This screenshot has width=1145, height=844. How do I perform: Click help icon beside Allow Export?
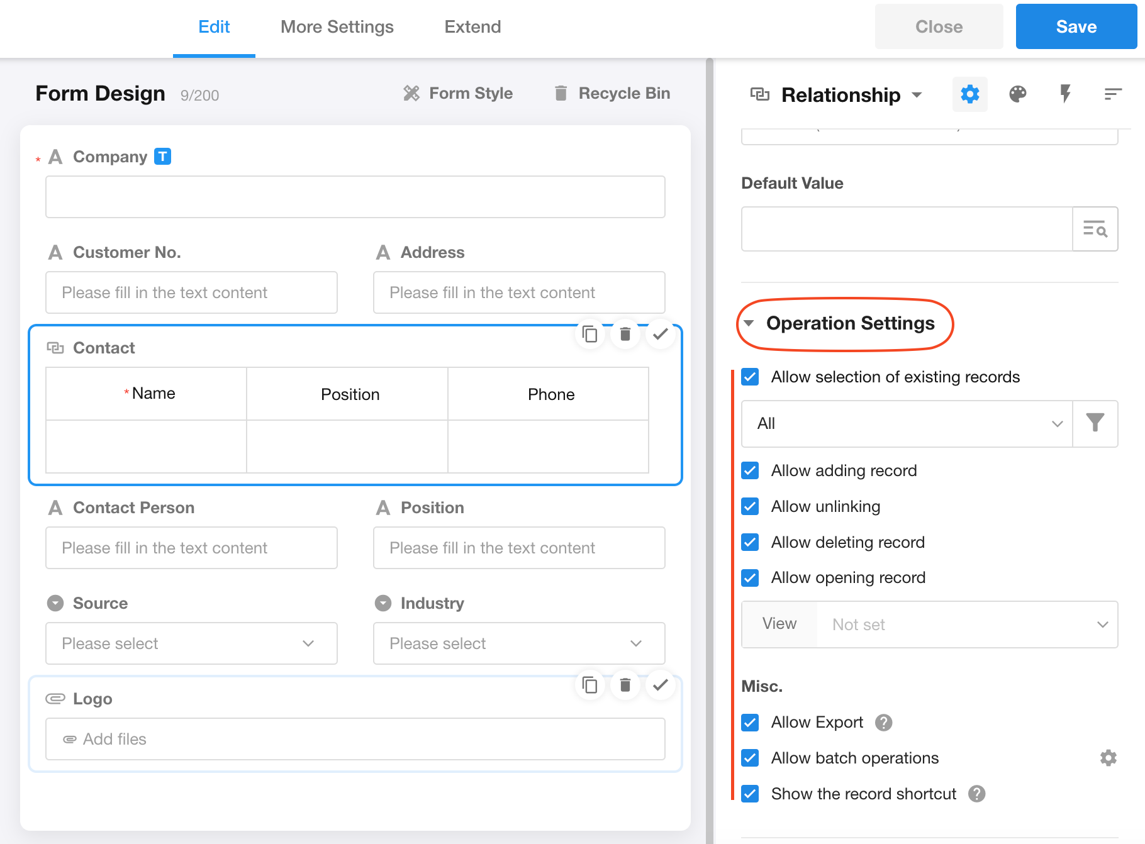(x=883, y=723)
